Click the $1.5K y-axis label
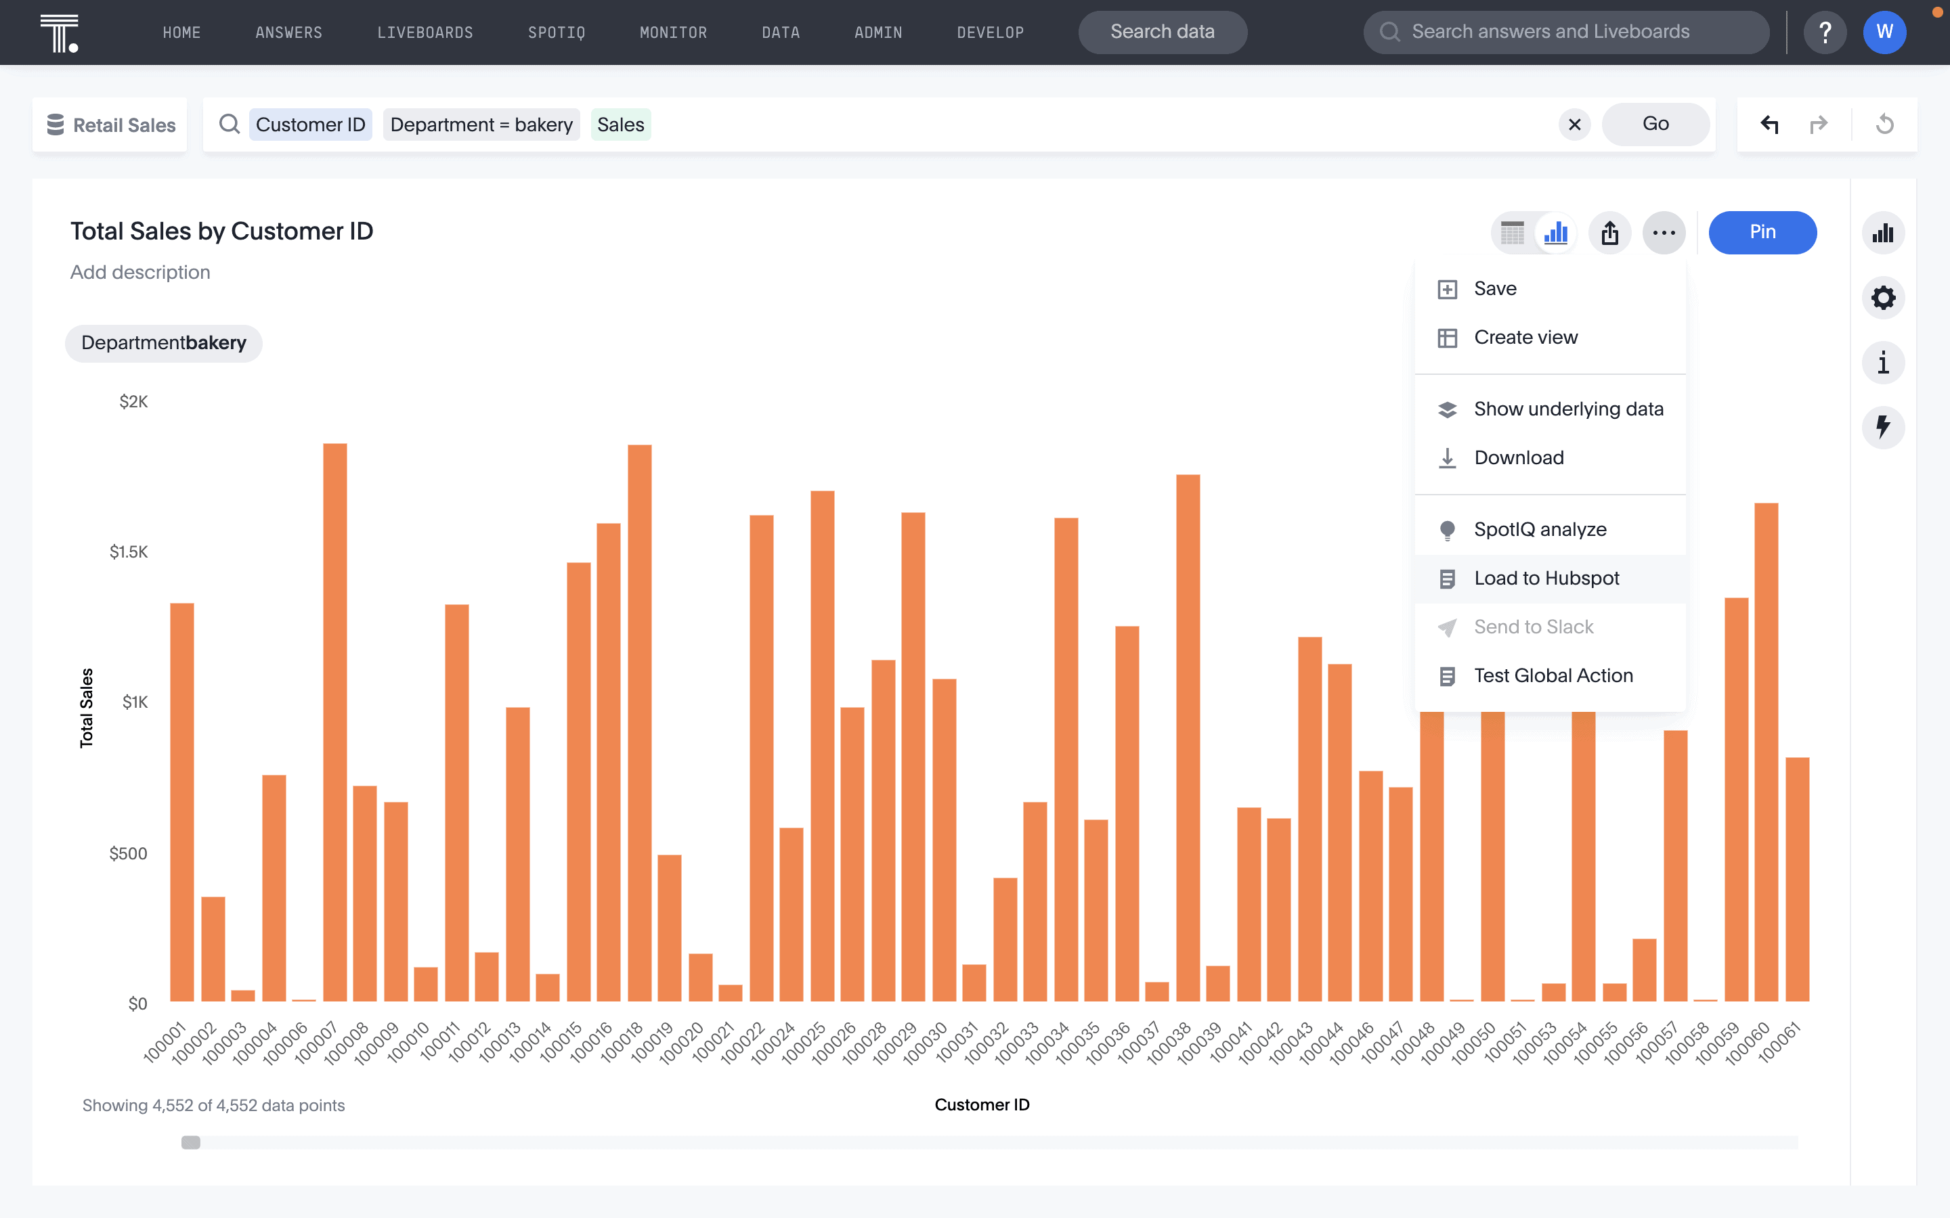 129,551
